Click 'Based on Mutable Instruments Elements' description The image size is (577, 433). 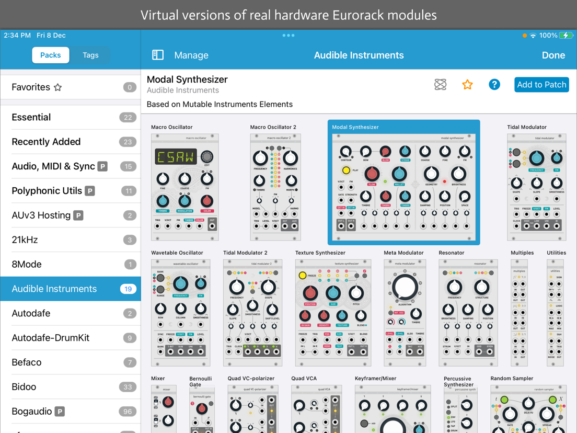pos(220,104)
